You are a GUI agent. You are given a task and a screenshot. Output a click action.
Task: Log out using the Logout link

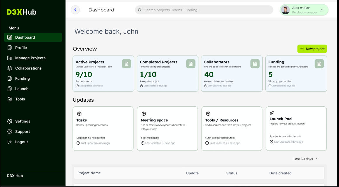21,142
